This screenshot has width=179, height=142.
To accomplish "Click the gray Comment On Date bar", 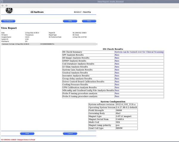I will click(49, 44).
